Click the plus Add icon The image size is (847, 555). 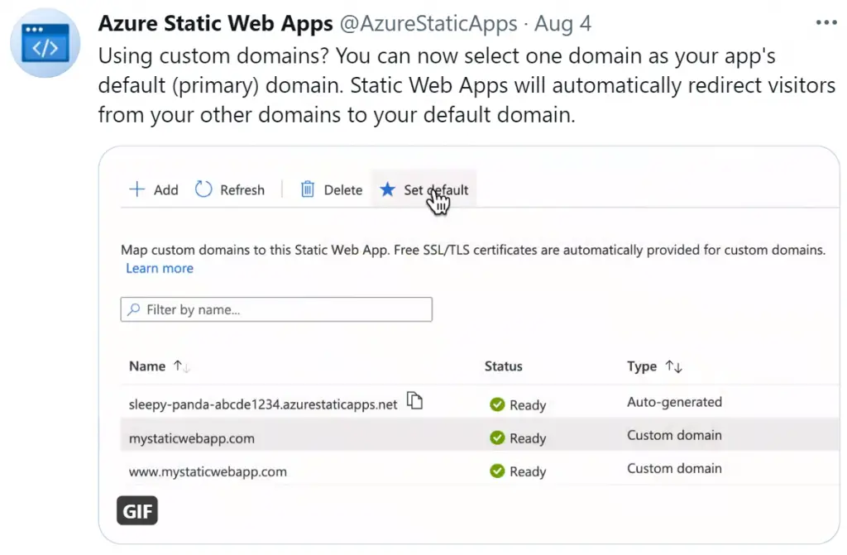136,189
